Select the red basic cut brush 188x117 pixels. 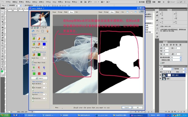click(x=38, y=39)
